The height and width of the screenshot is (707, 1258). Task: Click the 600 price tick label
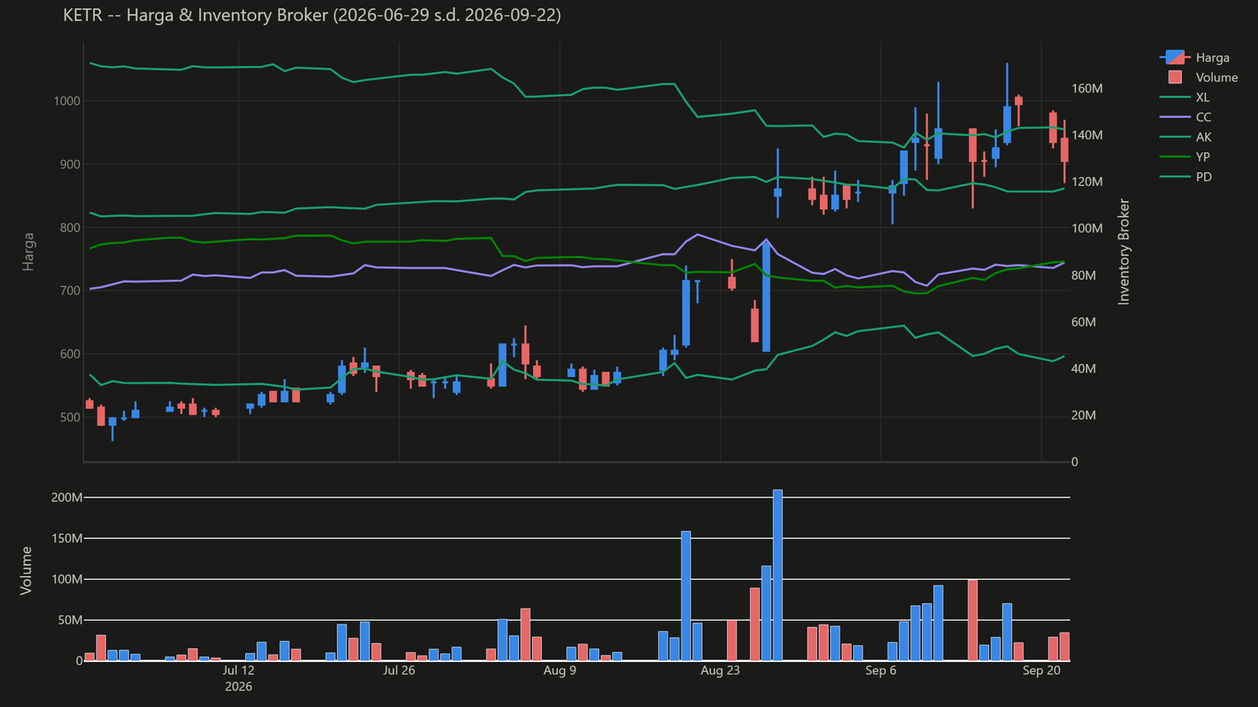[70, 354]
